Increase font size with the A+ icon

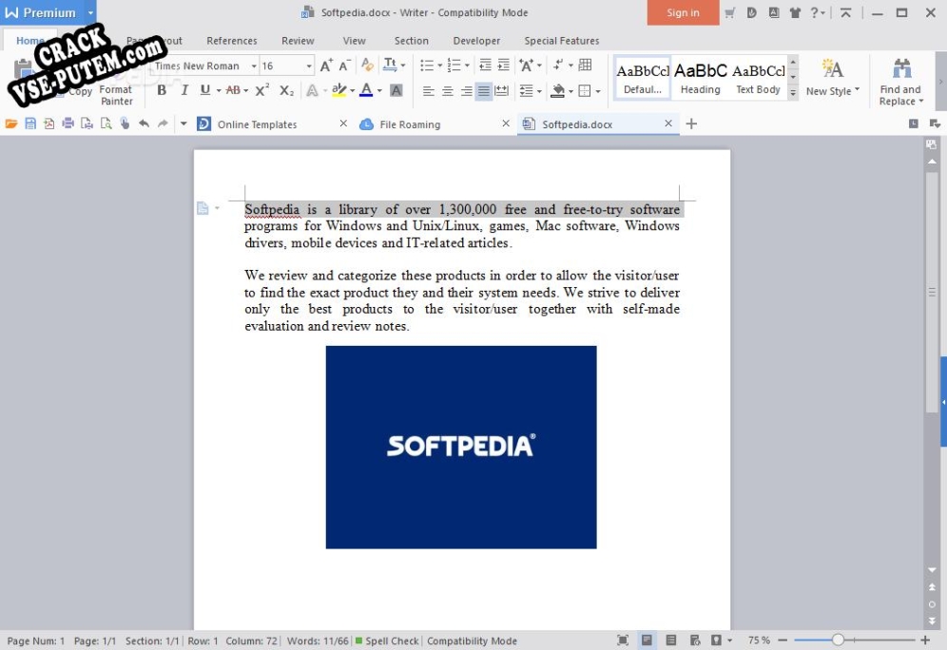tap(326, 66)
